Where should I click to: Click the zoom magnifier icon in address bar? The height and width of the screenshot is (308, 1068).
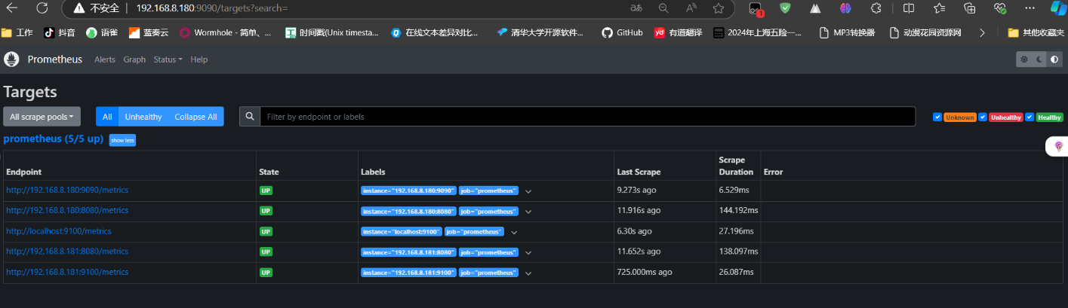[x=663, y=8]
